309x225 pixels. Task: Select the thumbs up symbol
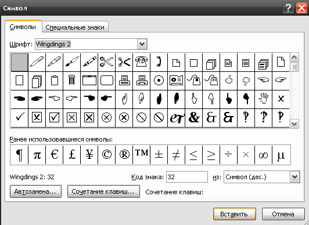tap(229, 81)
